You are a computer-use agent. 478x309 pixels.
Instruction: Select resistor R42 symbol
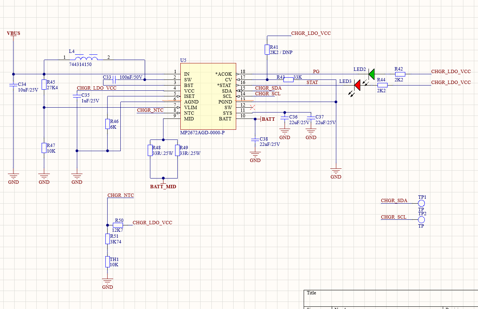400,74
